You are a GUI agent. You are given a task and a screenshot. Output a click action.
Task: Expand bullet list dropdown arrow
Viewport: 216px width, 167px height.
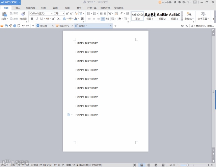[x=91, y=14]
